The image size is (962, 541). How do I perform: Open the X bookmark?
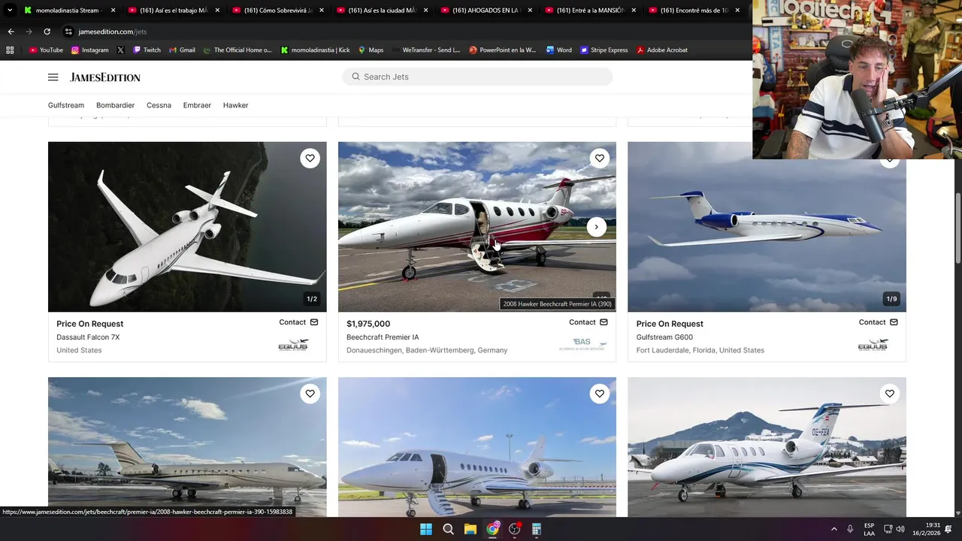pos(120,50)
